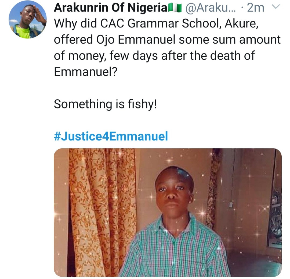Click the 'Something is fishy!' text line
This screenshot has height=279, width=290.
click(x=105, y=104)
